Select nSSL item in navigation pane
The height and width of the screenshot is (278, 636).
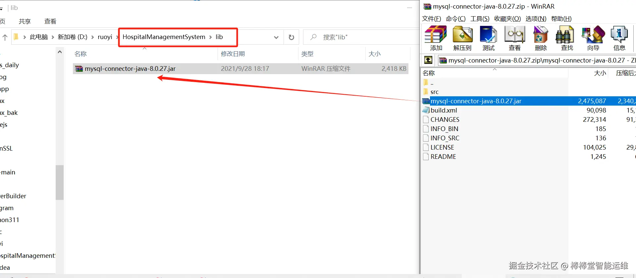[6, 148]
